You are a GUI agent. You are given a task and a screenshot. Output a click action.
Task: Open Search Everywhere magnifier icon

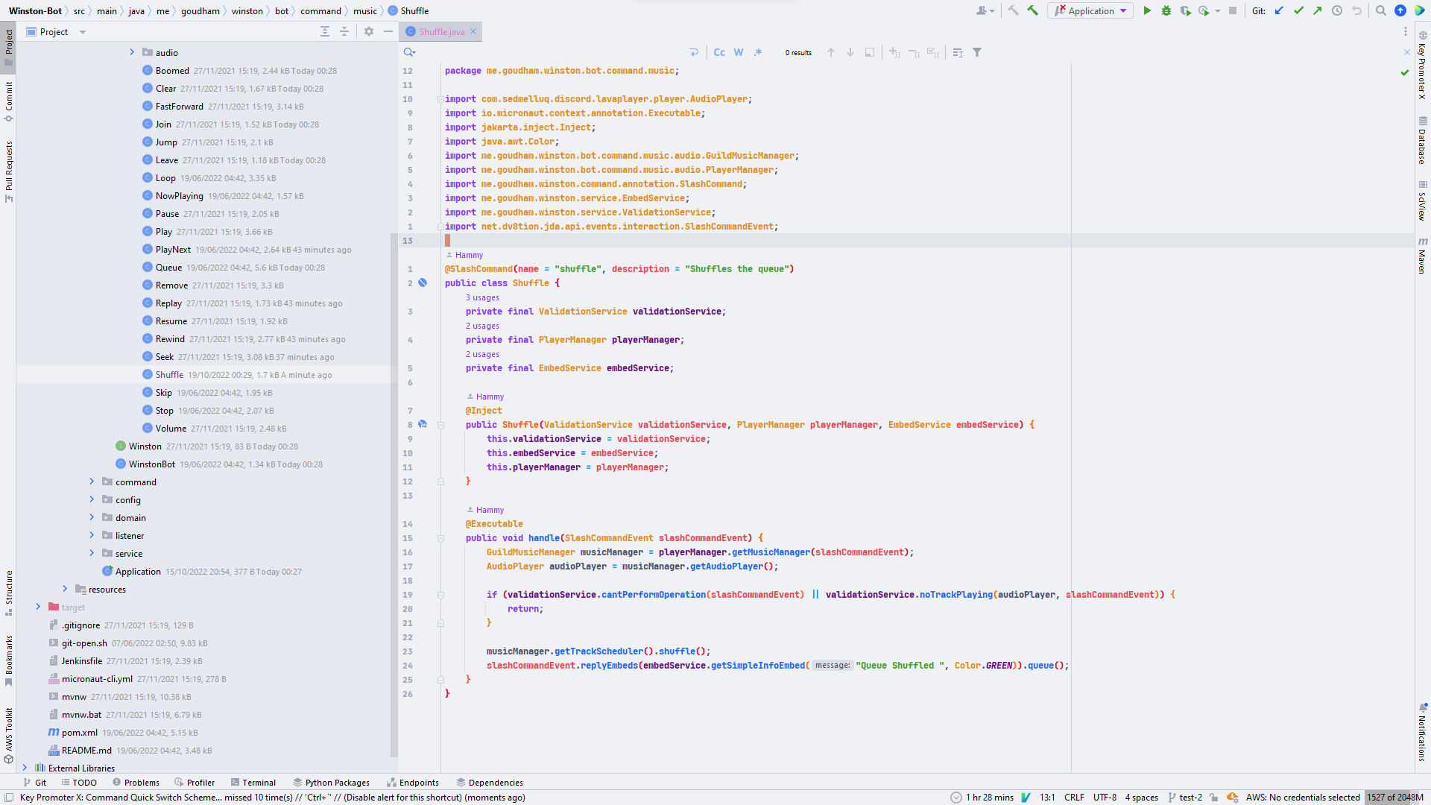1380,11
